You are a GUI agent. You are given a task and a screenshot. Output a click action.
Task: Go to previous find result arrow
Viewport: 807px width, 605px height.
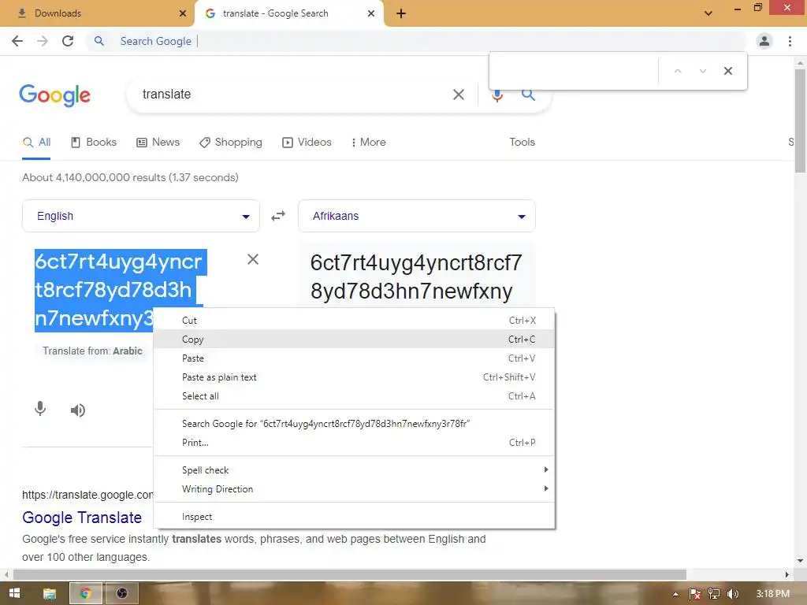click(x=678, y=71)
